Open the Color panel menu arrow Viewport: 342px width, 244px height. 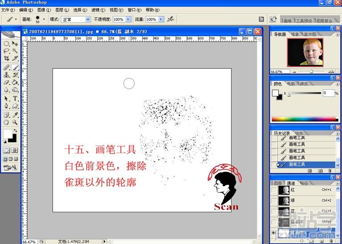click(338, 84)
